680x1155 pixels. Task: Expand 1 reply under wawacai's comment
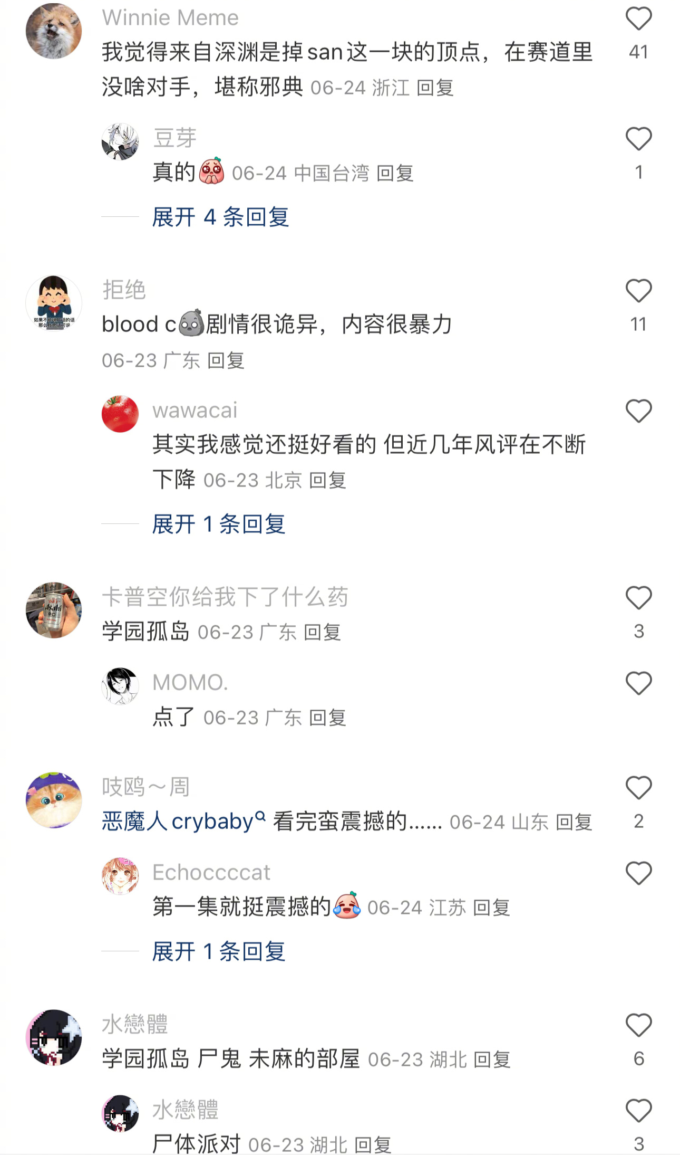219,524
